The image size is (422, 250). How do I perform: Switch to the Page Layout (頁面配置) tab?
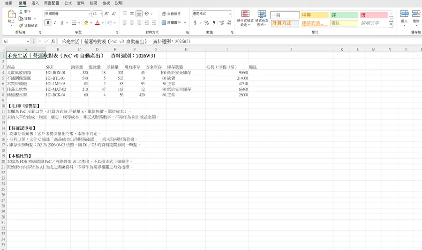pos(52,3)
